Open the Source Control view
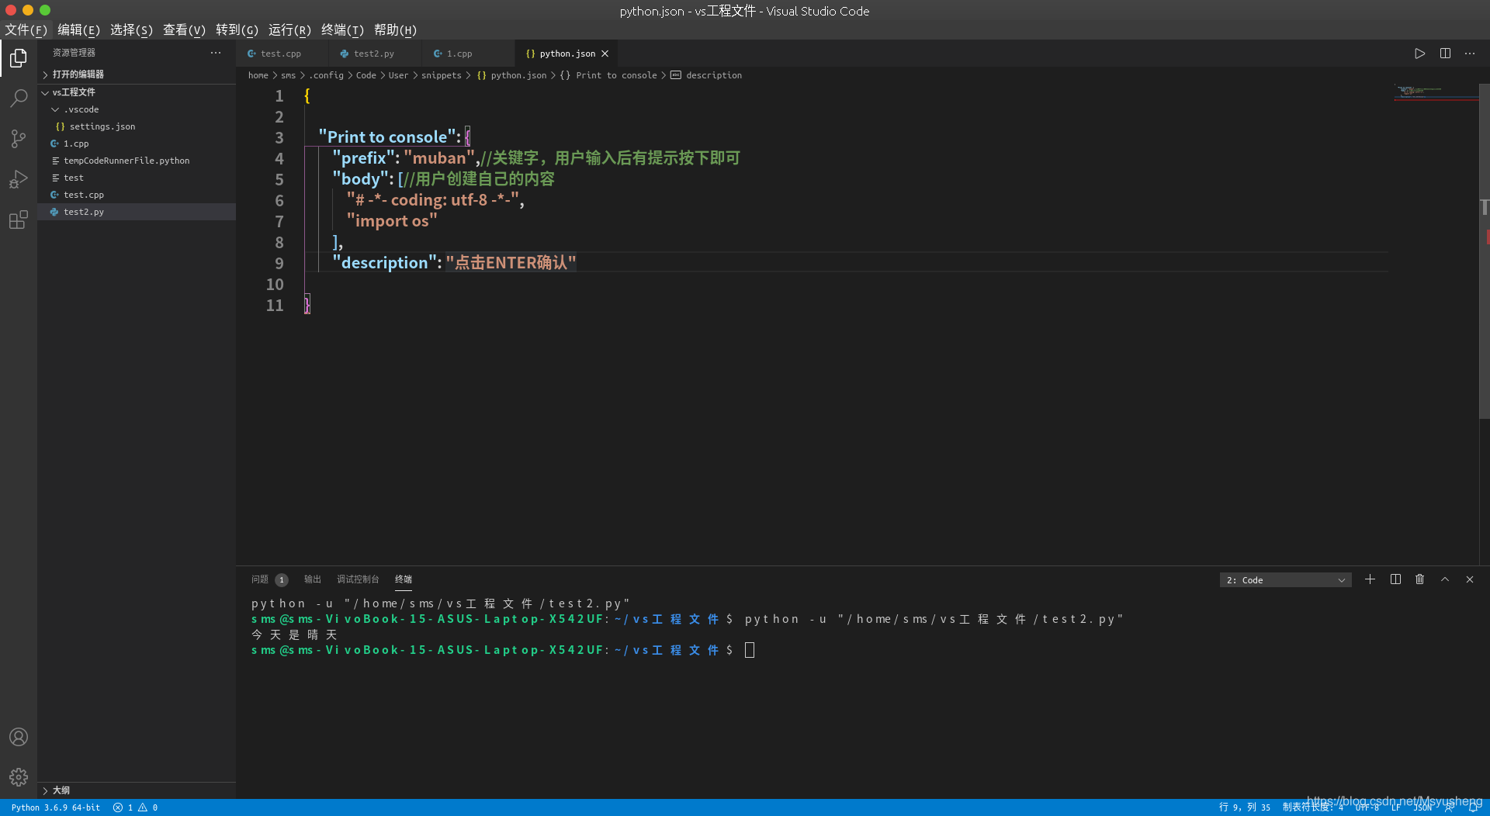 [x=19, y=139]
